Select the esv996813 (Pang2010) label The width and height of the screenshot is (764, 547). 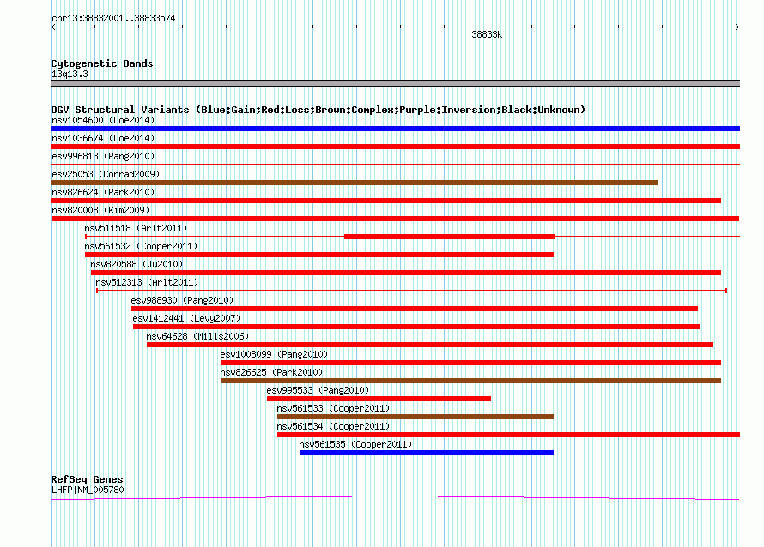[103, 156]
